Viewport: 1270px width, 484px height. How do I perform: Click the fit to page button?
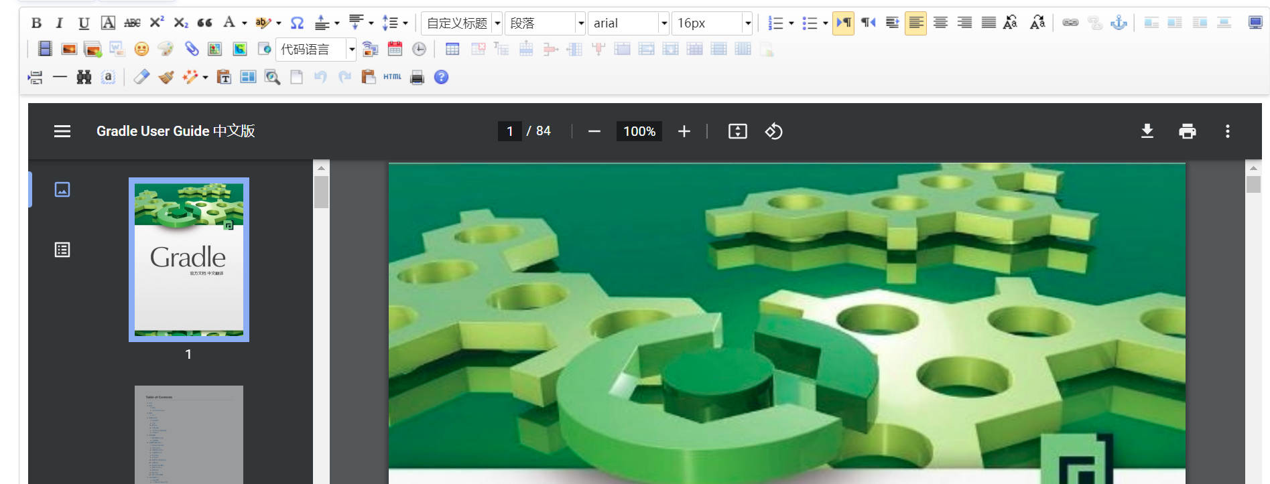[x=737, y=131]
